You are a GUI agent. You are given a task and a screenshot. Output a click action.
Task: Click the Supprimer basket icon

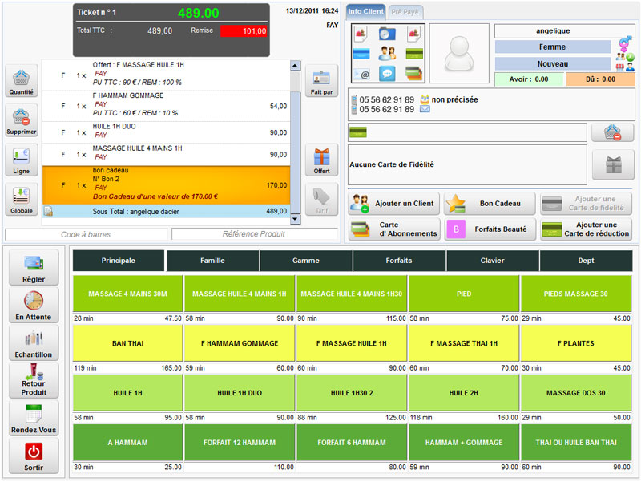[x=22, y=117]
